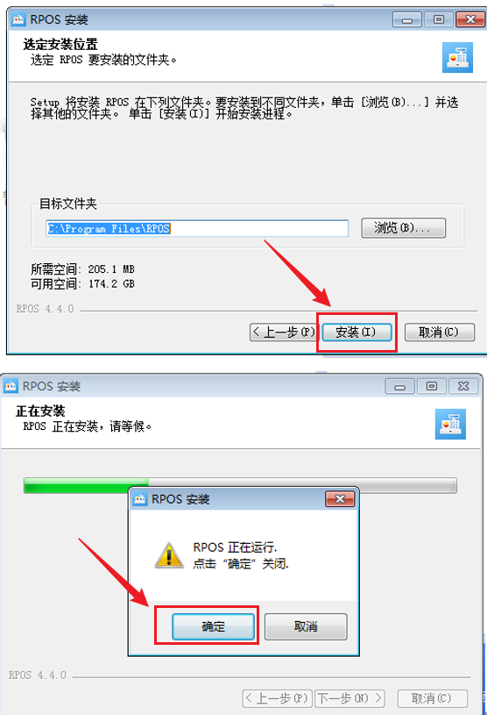The height and width of the screenshot is (715, 487).
Task: Click the yellow warning triangle icon
Action: point(169,555)
